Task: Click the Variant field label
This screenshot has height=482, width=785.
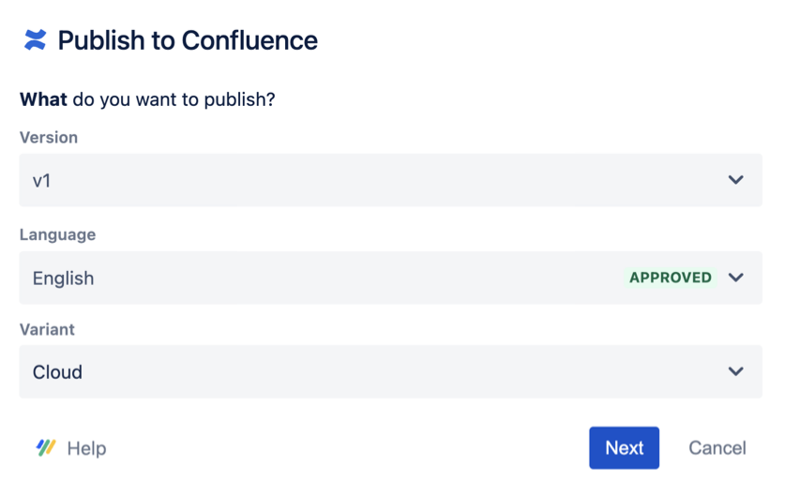Action: tap(47, 330)
